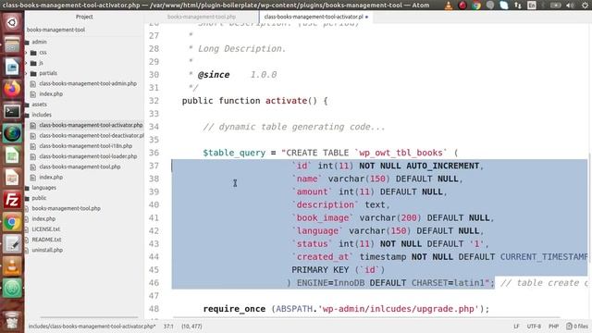
Task: Collapse books-management-tool root folder
Action: (55, 30)
